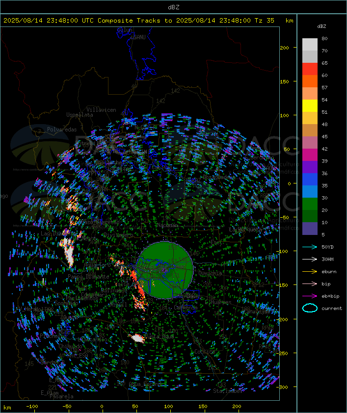
Task: Select the yellow eburn arrow symbol
Action: click(x=310, y=272)
